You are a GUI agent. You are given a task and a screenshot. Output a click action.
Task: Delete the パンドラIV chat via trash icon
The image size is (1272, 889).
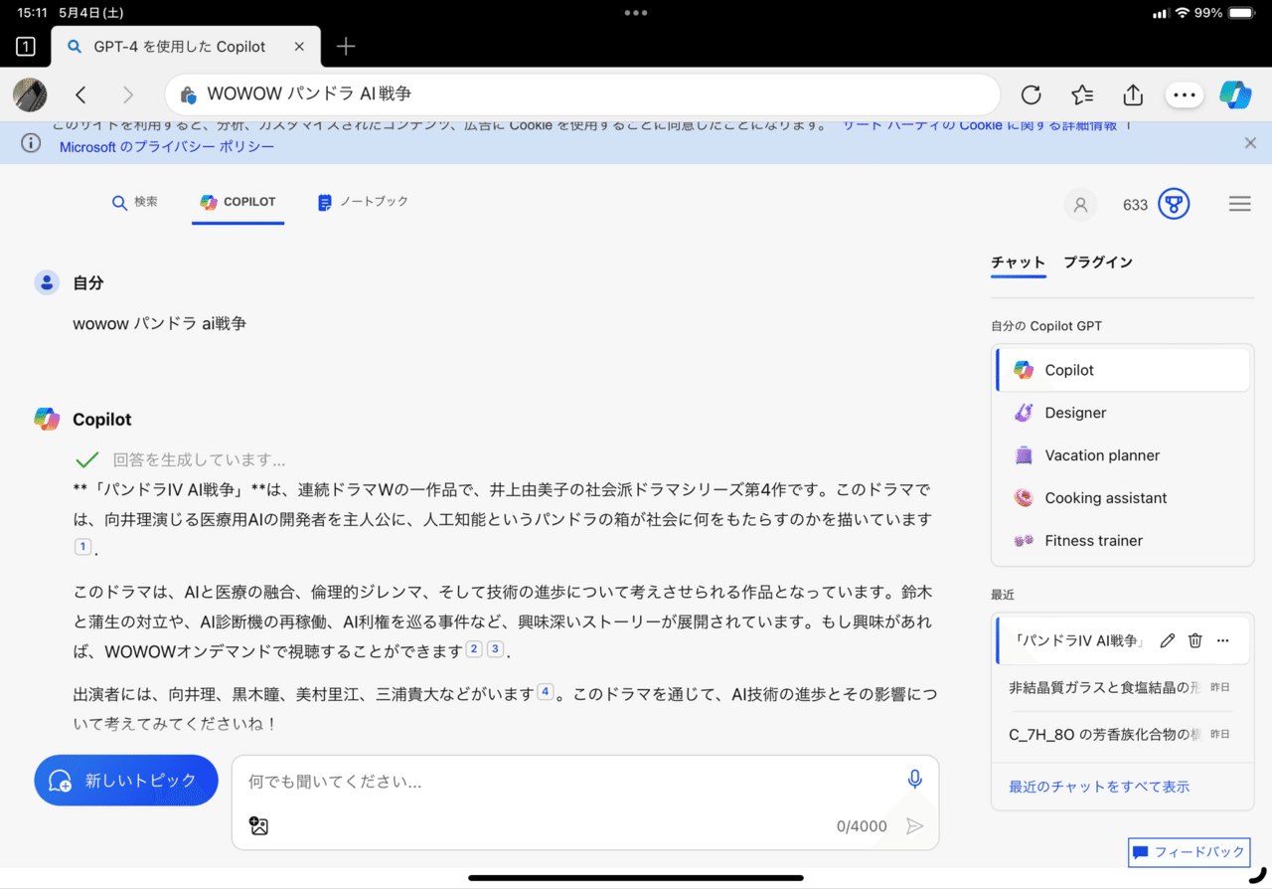coord(1194,640)
